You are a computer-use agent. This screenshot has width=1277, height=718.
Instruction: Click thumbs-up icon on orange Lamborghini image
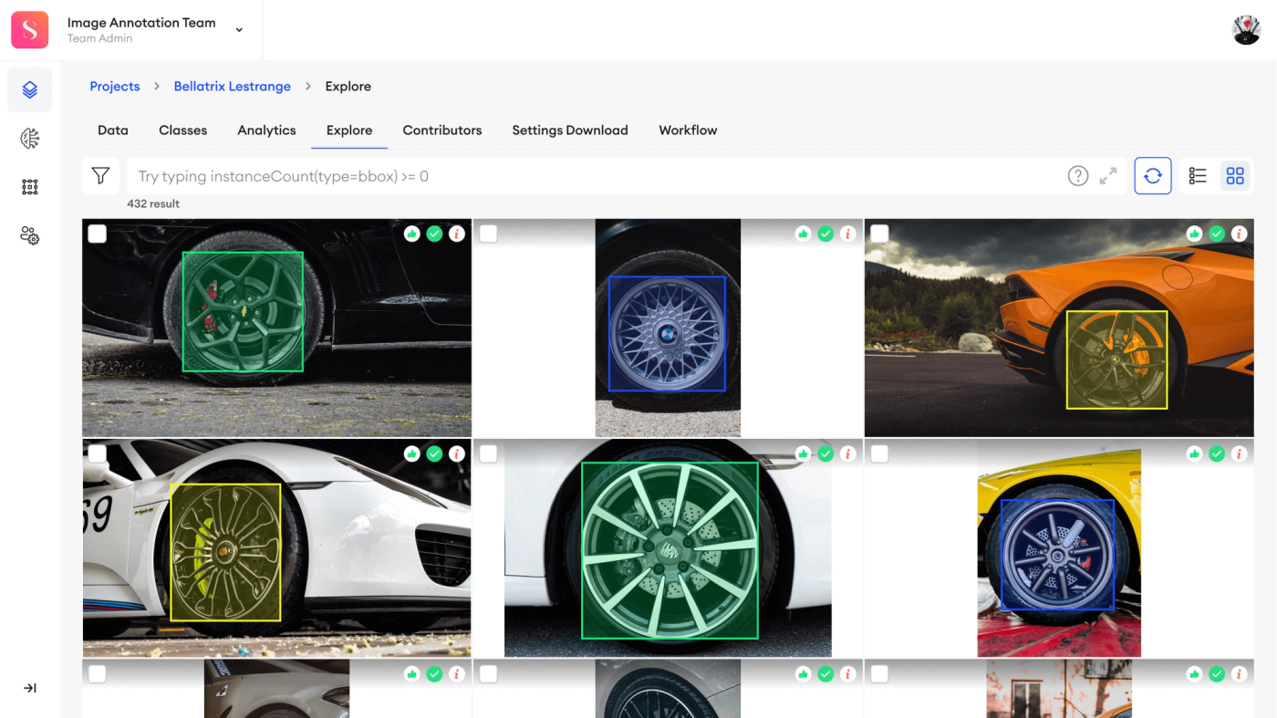(1194, 234)
